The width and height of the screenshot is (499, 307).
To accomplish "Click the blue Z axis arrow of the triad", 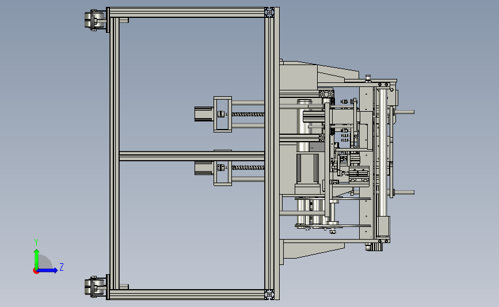I will coord(48,271).
